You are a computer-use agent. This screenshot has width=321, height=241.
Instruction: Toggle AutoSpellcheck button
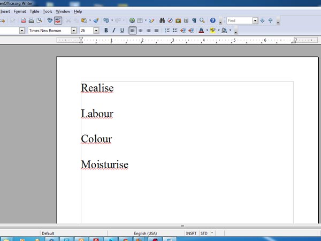(x=58, y=20)
